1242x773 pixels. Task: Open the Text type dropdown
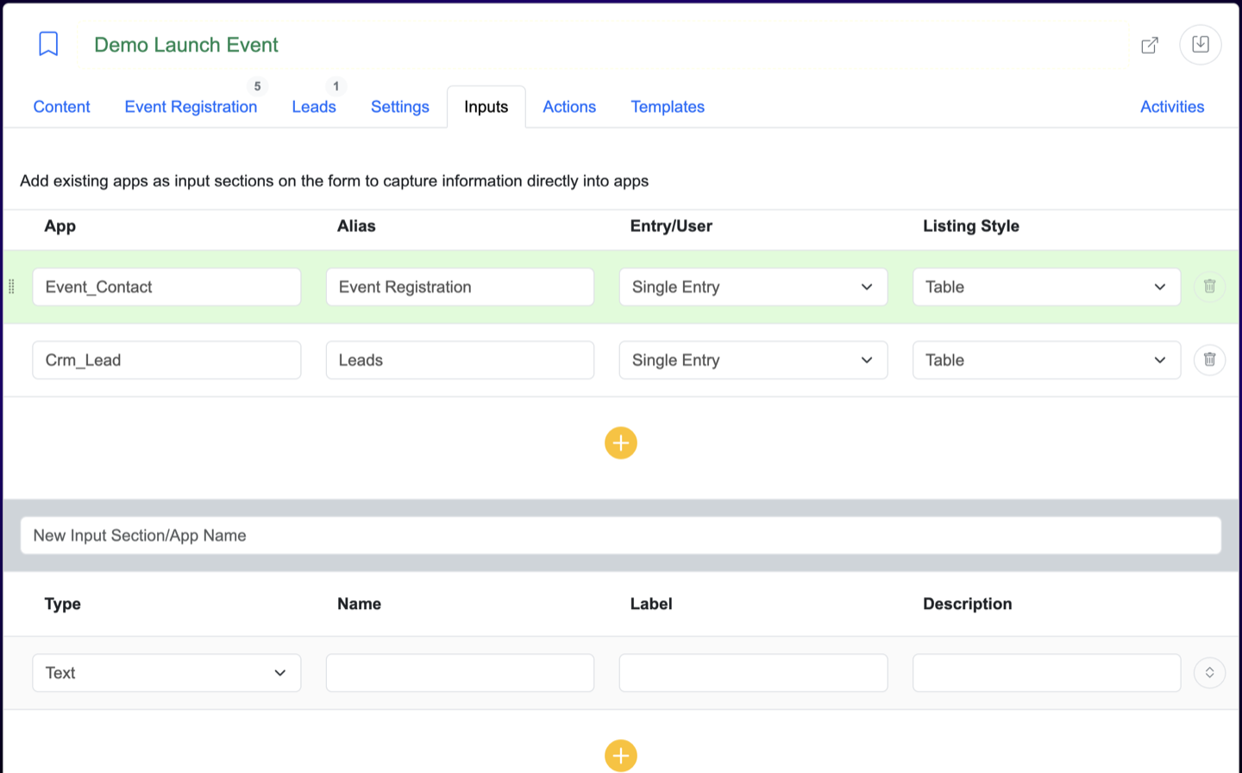166,673
